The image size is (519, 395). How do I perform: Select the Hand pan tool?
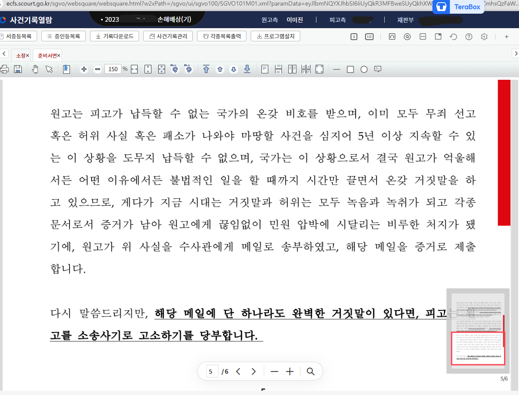(35, 69)
